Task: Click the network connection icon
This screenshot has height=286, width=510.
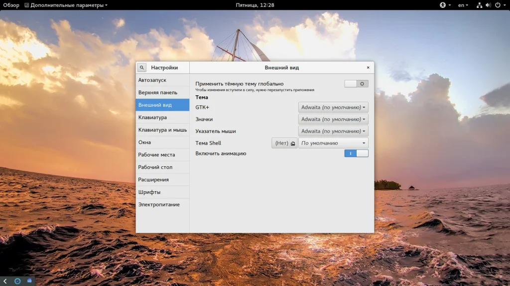Action: point(479,5)
